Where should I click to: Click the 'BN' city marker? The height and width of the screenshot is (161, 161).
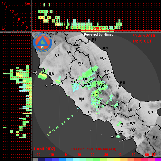coord(132,123)
